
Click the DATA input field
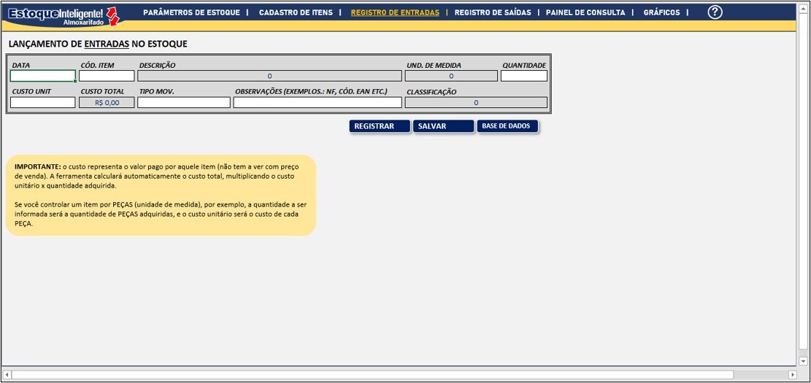pyautogui.click(x=43, y=76)
